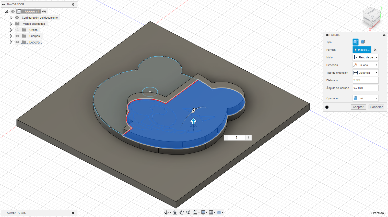The width and height of the screenshot is (388, 217).
Task: Show the hidden Origen folder
Action: tap(17, 30)
